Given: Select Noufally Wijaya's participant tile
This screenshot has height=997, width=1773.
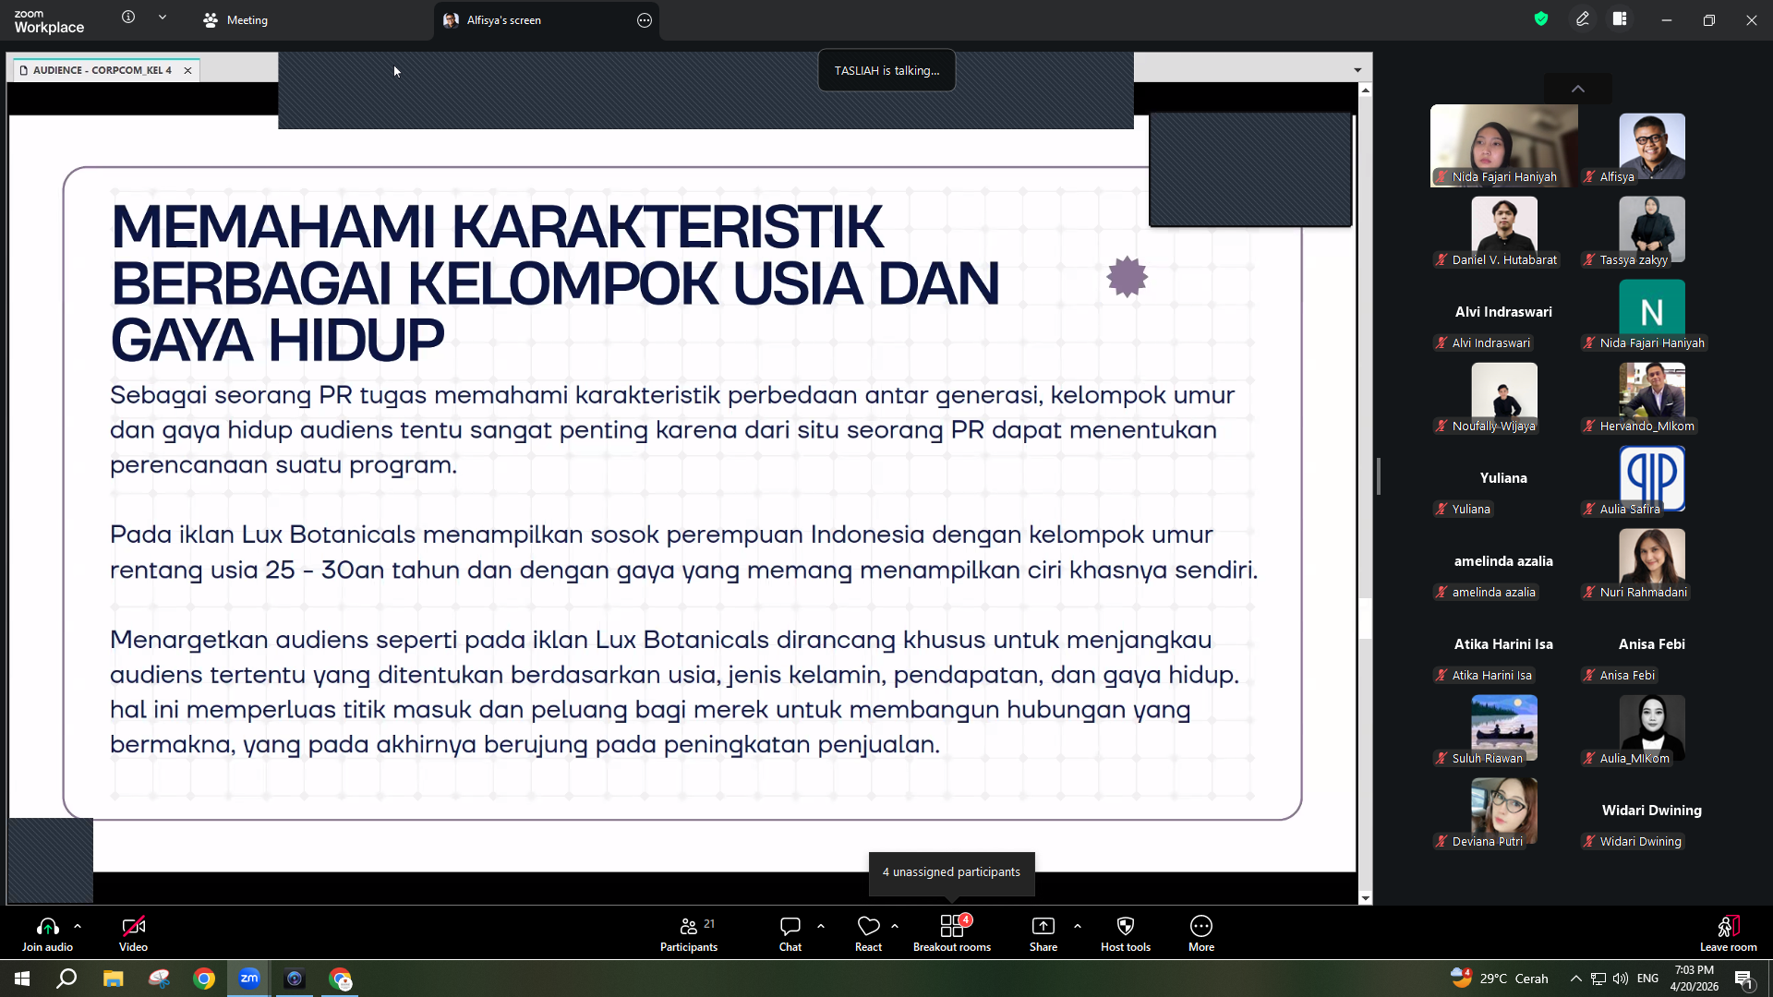Looking at the screenshot, I should 1504,395.
